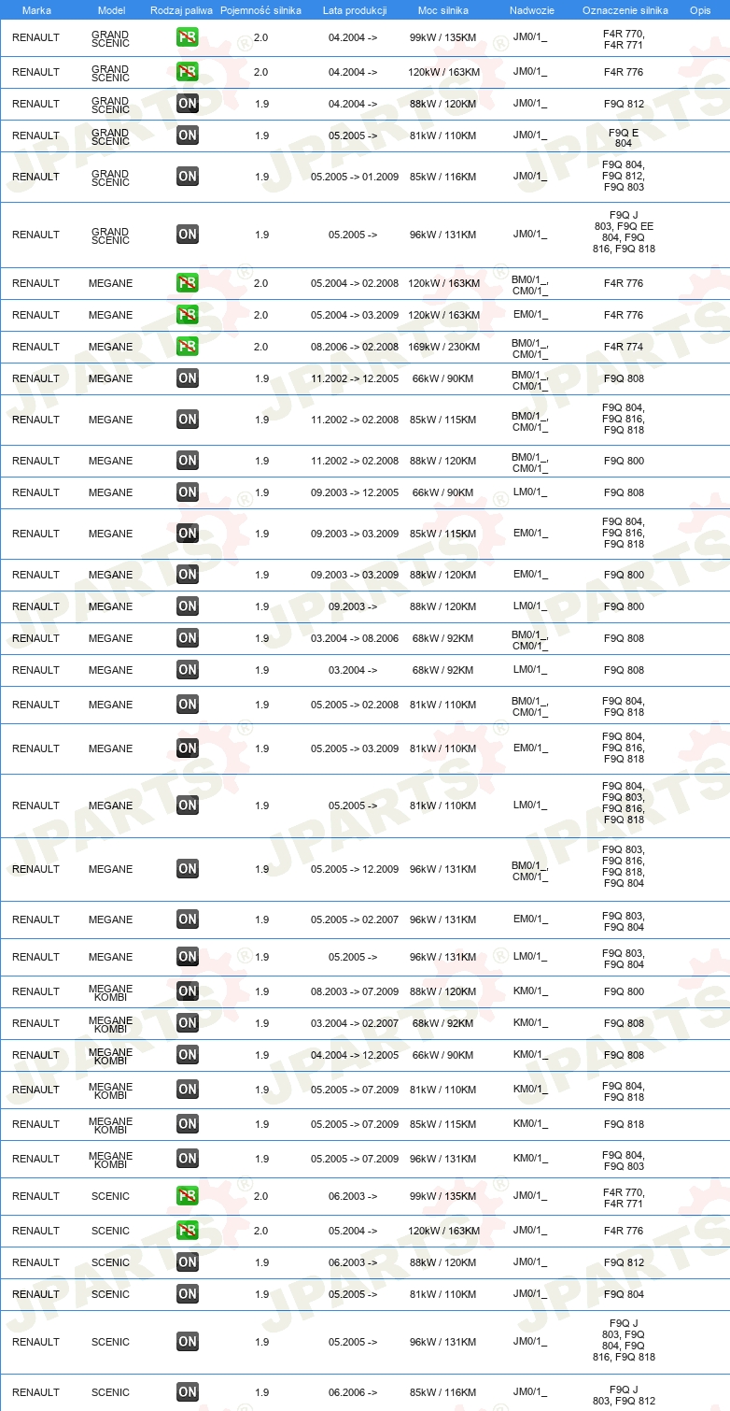This screenshot has width=730, height=1411.
Task: Click diesel ON icon in Grand Scenic F9Q E 804 row
Action: coord(188,135)
